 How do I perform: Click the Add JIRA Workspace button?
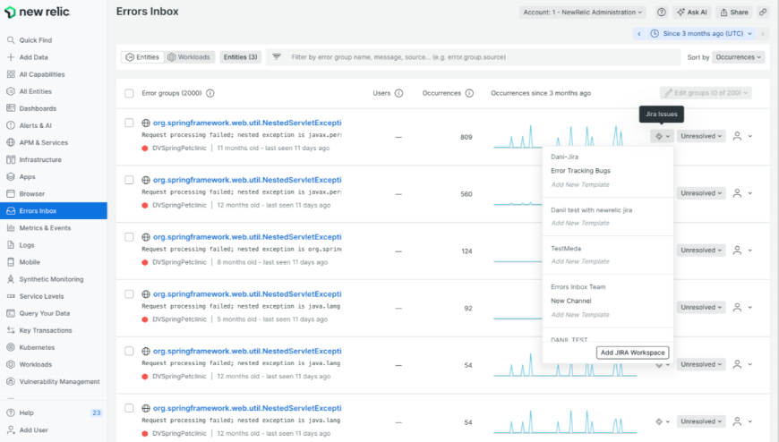[x=632, y=353]
